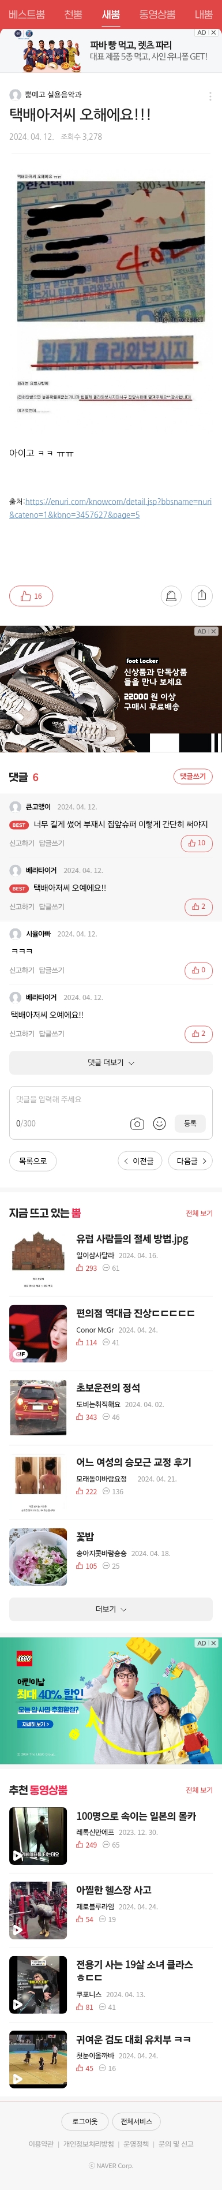The image size is (222, 2190).
Task: Go to previous post with 이전글 chevron
Action: (x=138, y=1161)
